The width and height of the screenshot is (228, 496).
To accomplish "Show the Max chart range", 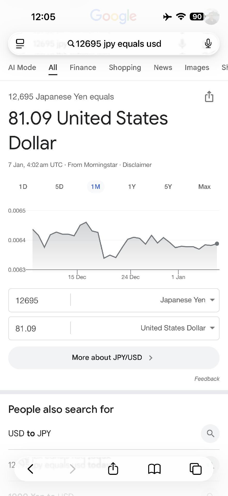I will [204, 187].
